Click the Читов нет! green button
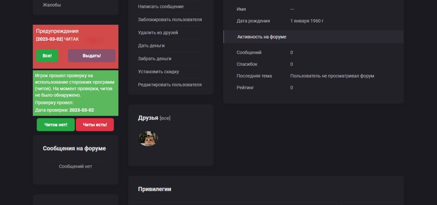This screenshot has width=437, height=205. tap(56, 125)
